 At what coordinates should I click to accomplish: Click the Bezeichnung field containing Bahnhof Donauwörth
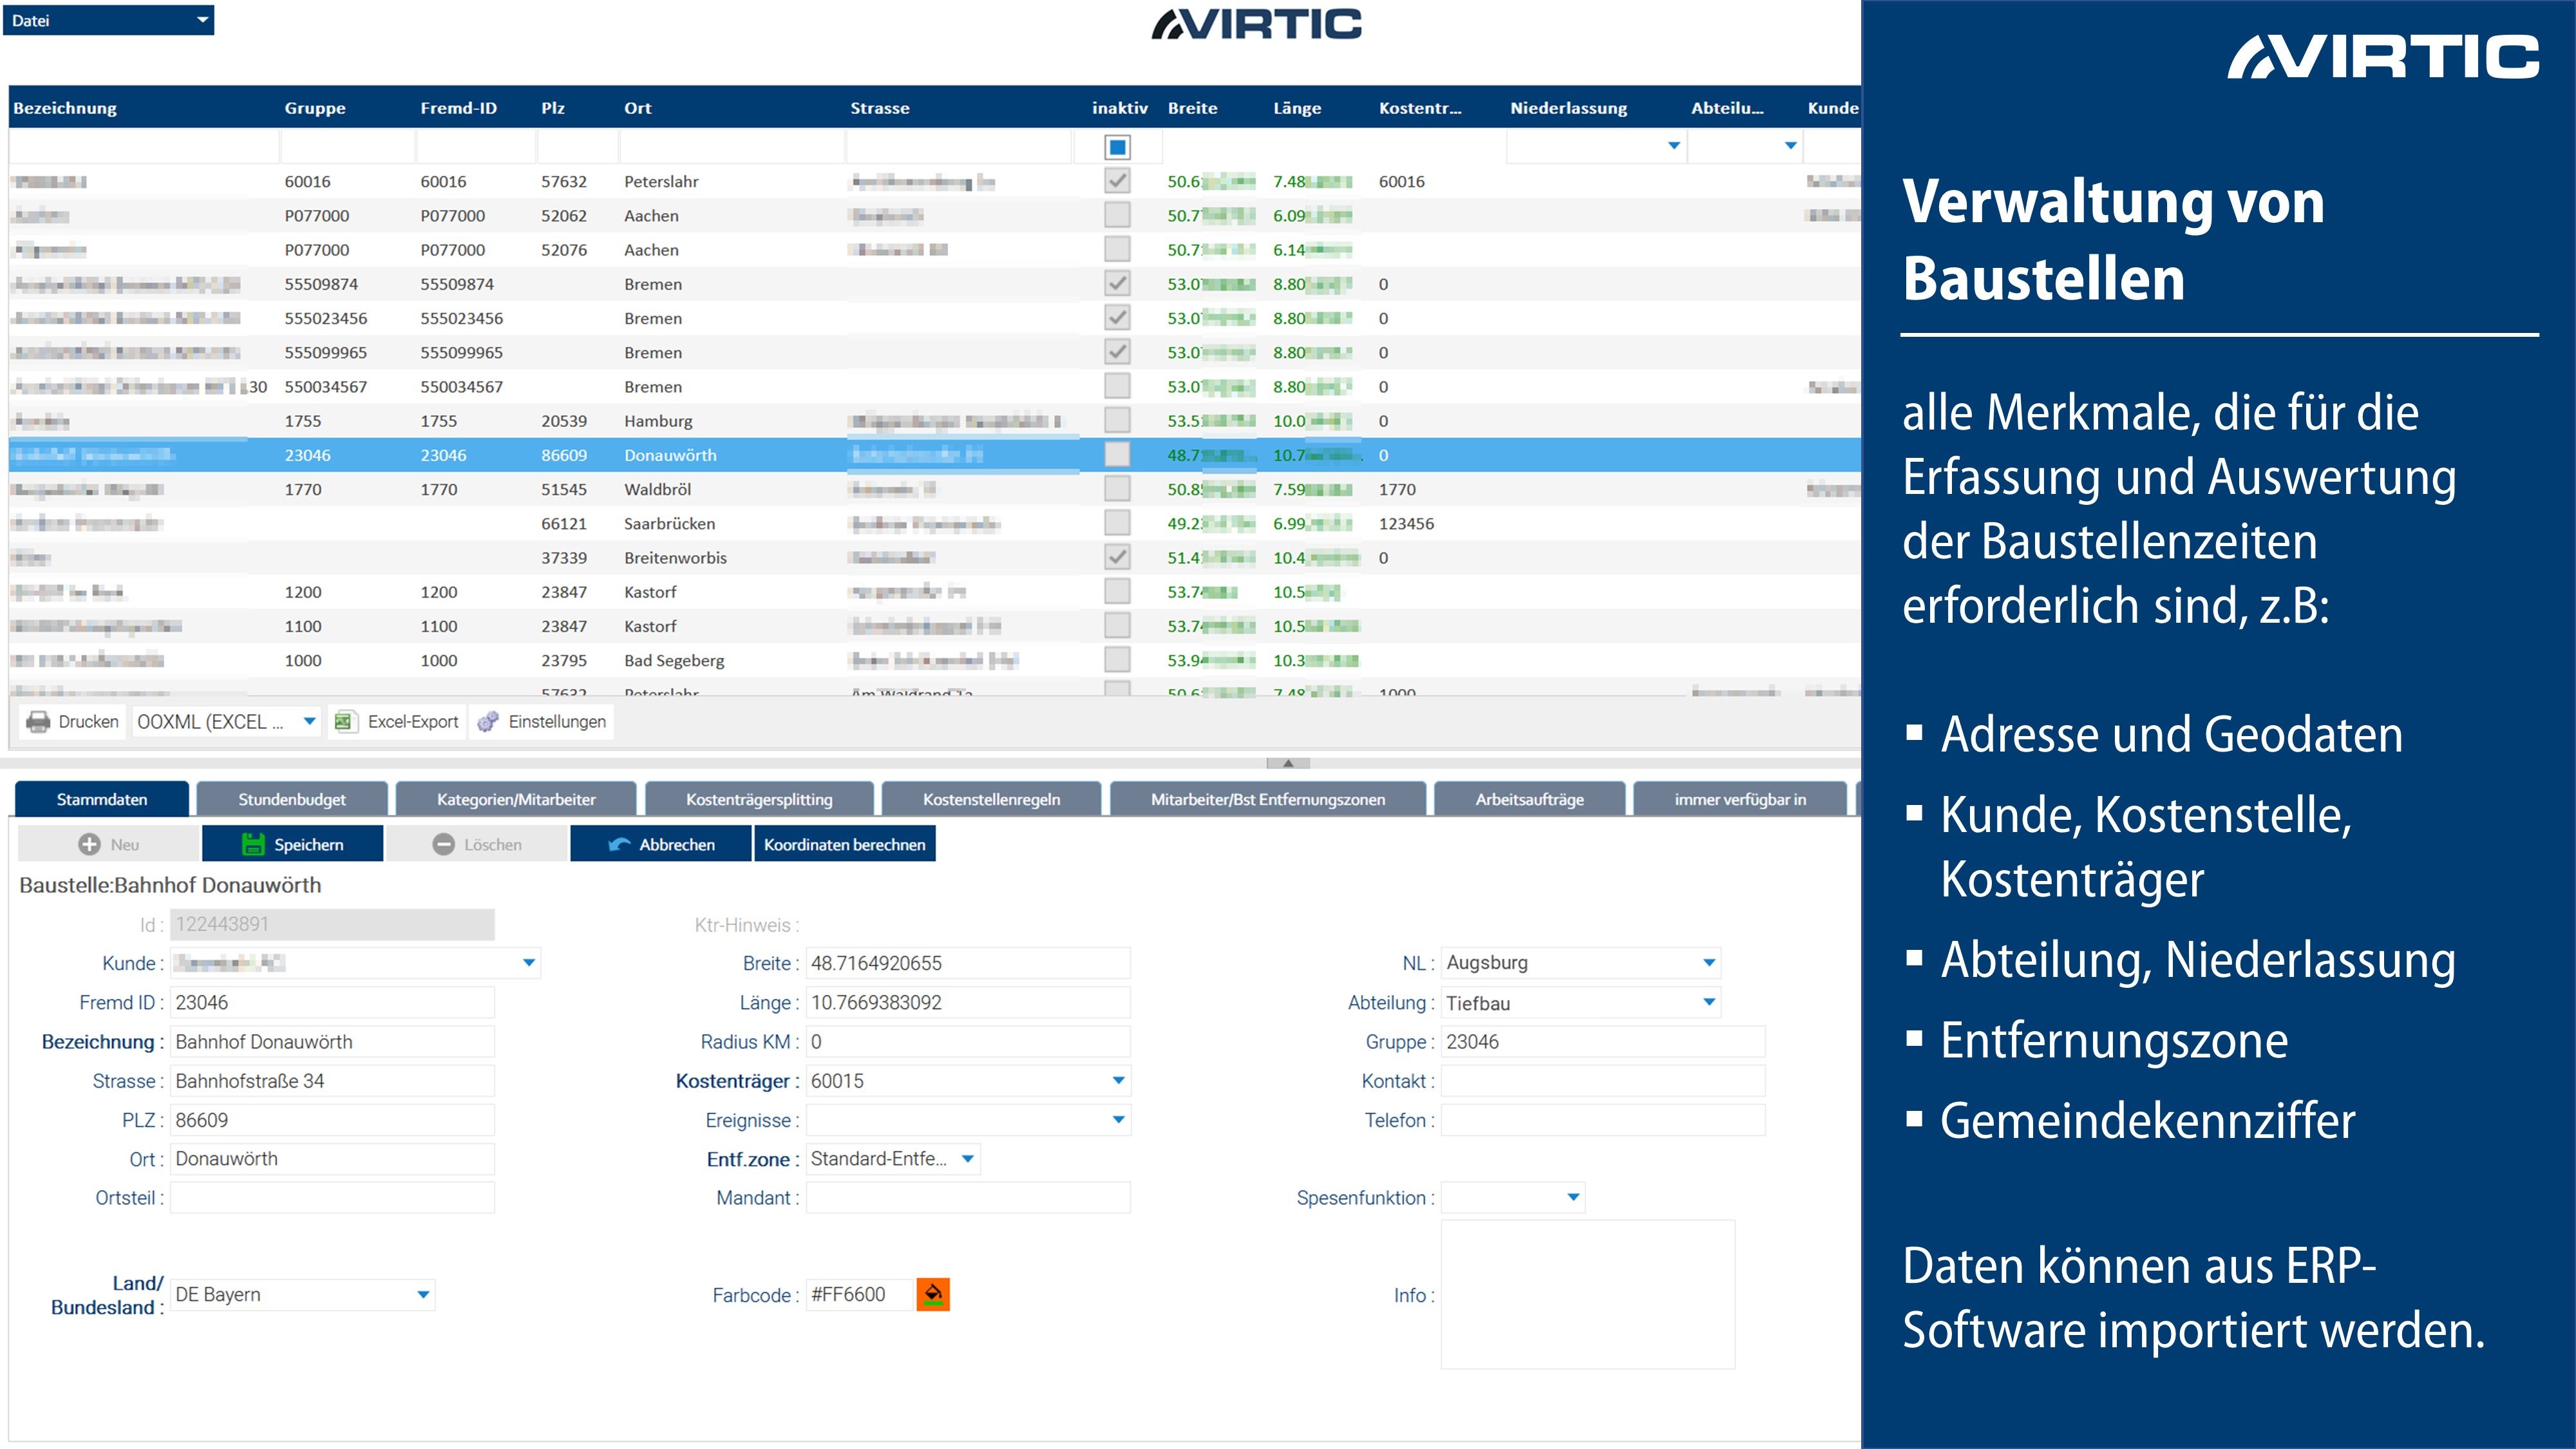coord(331,1041)
